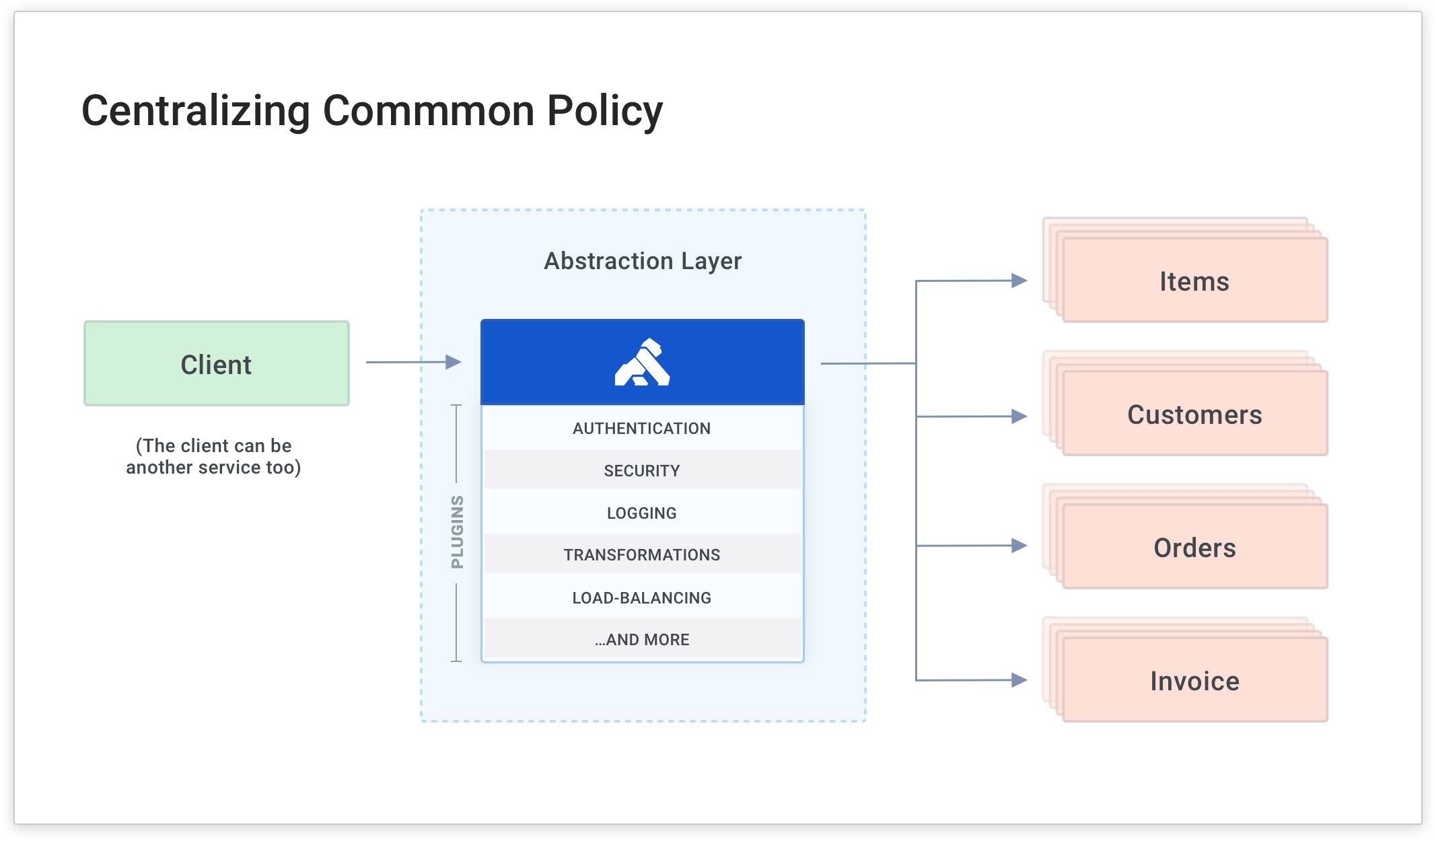The image size is (1436, 841).
Task: Select the Items service box
Action: pyautogui.click(x=1194, y=281)
